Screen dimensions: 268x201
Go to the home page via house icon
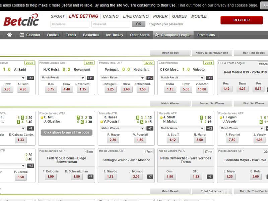9,35
